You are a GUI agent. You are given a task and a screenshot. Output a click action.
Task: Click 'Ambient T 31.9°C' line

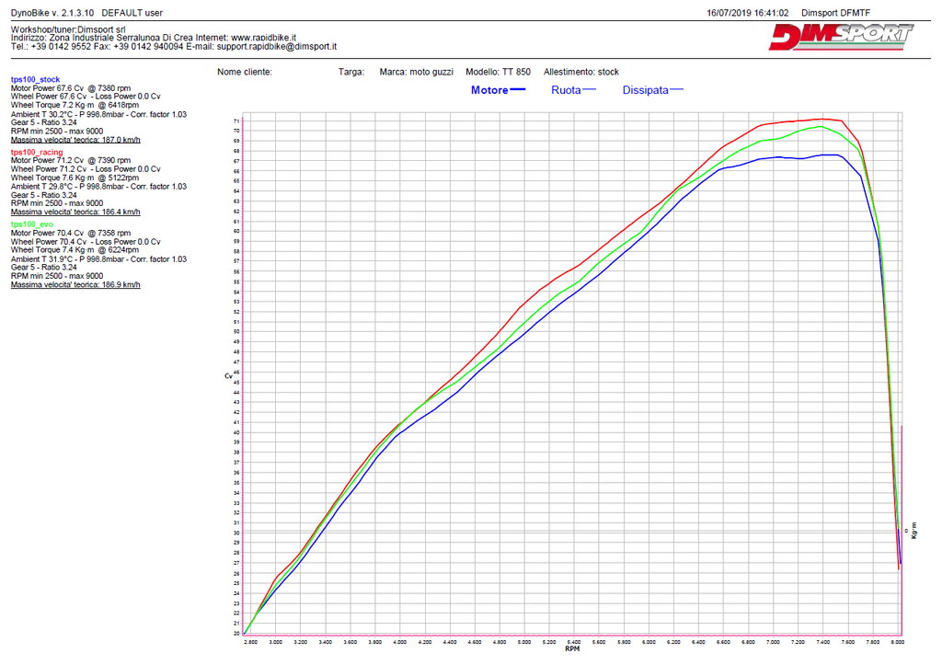coord(98,259)
